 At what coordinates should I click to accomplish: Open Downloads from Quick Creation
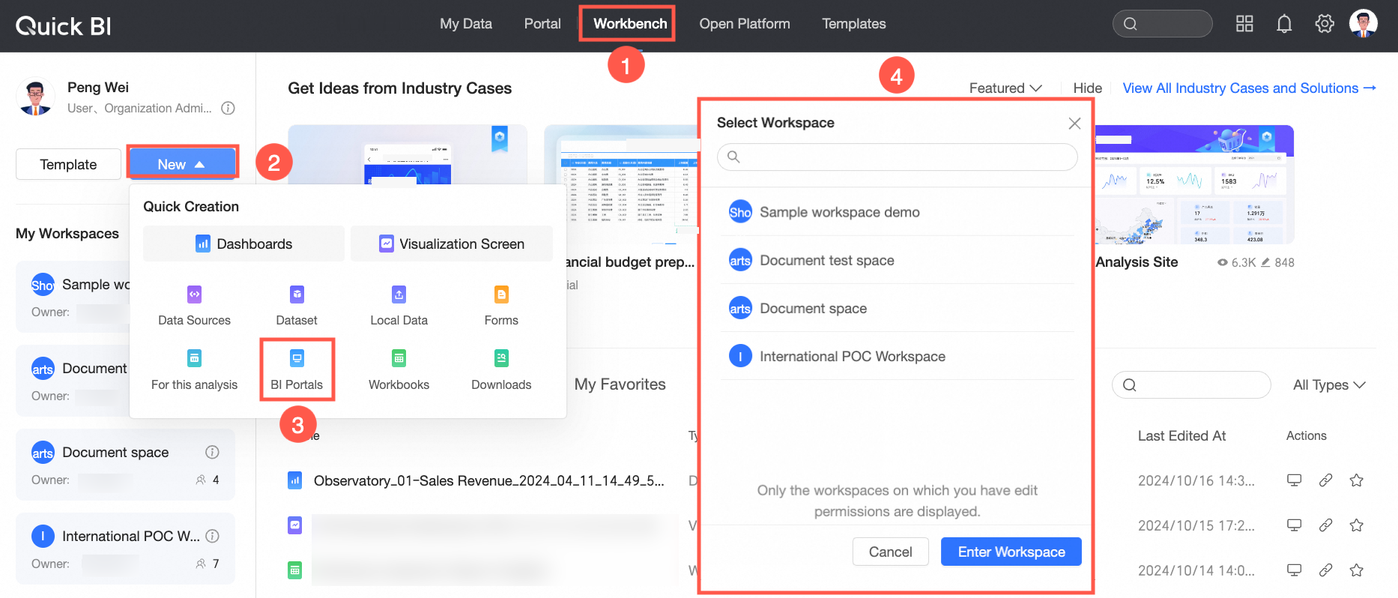501,370
